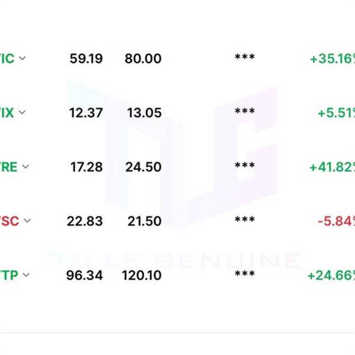Image resolution: width=355 pixels, height=355 pixels.
Task: Open dropdown arrow next to red SC ticker
Action: pos(27,221)
